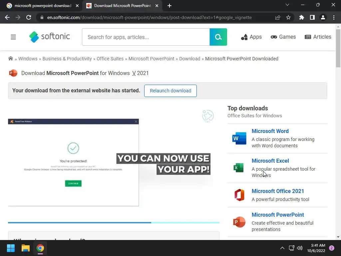
Task: Open the Microsoft Word link
Action: pyautogui.click(x=270, y=131)
